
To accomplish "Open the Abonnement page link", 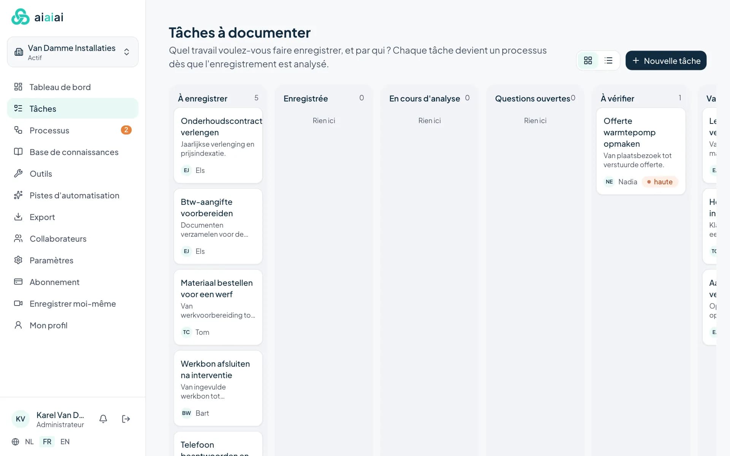I will 73,282.
